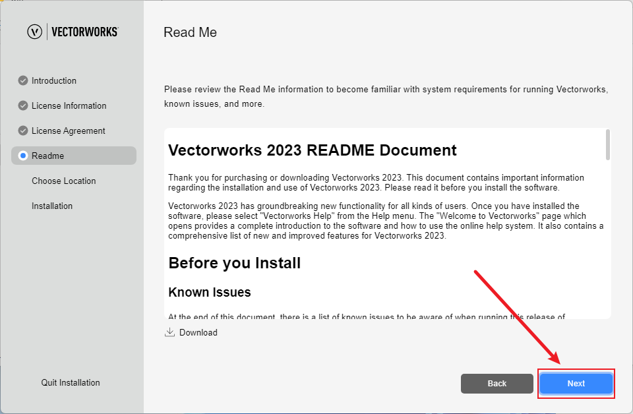Click Quit Installation
The image size is (633, 414).
click(x=71, y=382)
